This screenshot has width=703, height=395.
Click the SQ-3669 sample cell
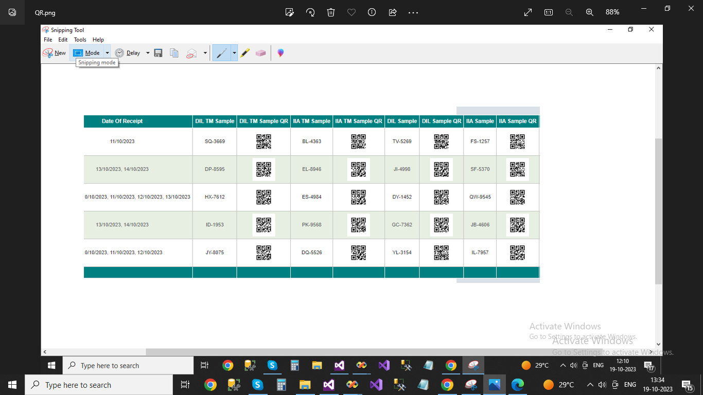click(215, 141)
